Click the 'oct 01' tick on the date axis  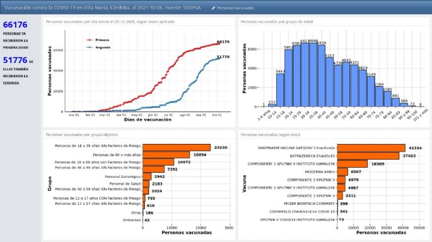click(217, 115)
